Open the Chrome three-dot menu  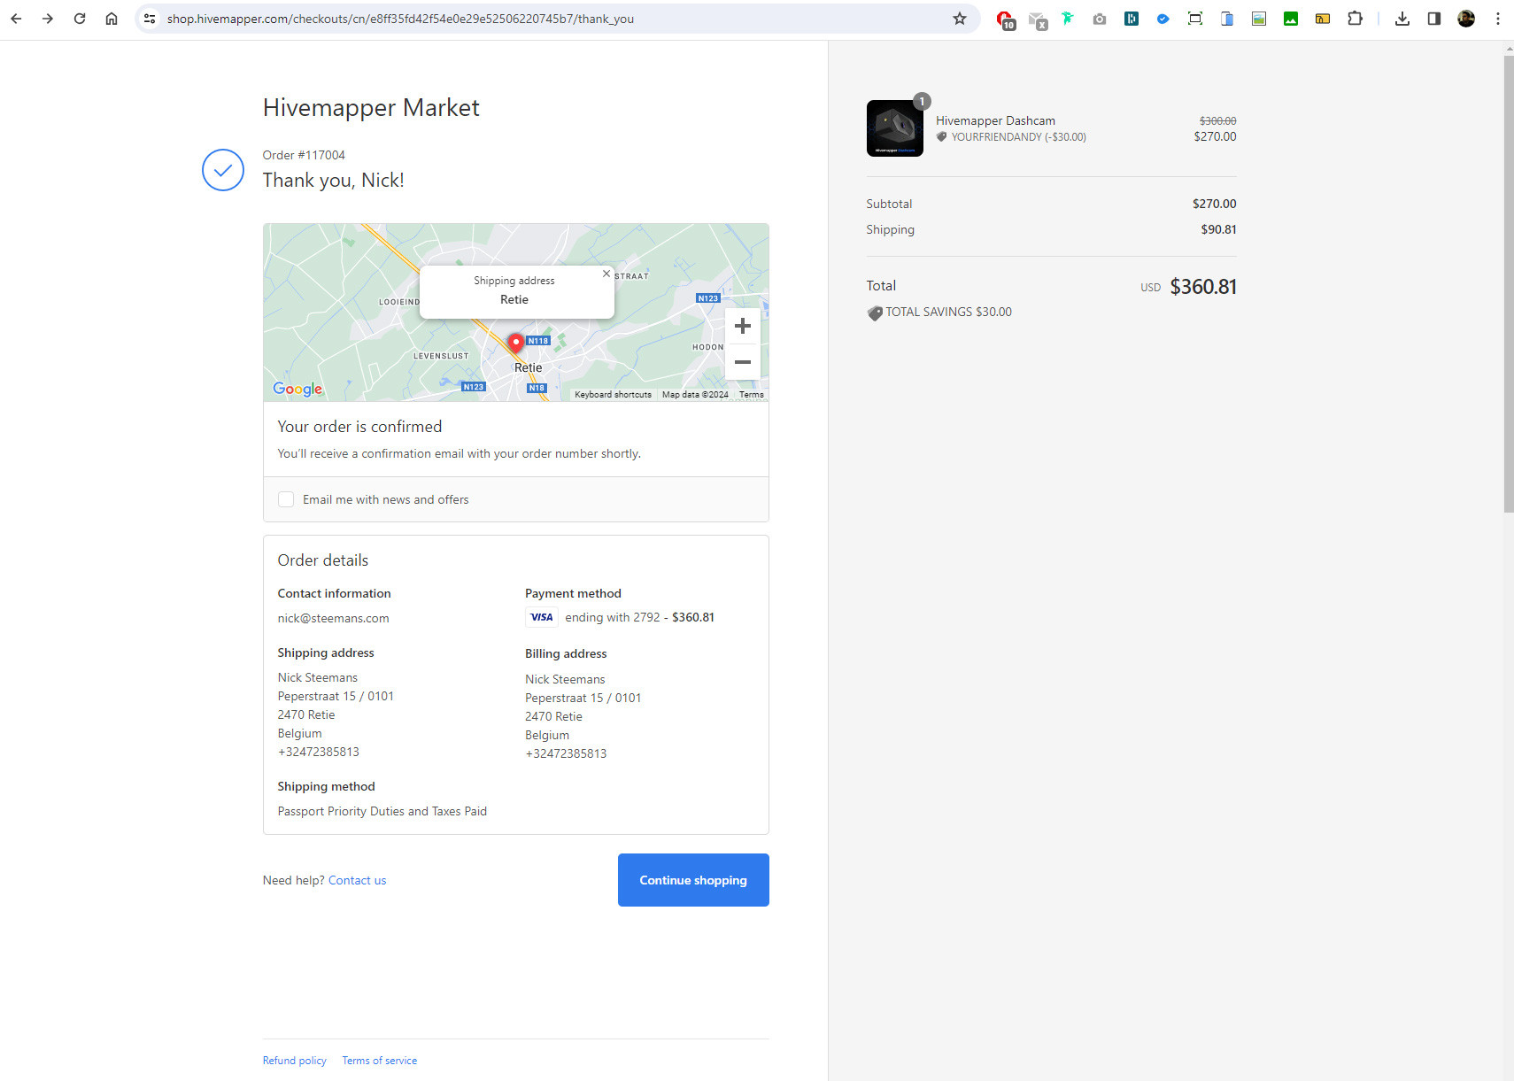[x=1498, y=19]
